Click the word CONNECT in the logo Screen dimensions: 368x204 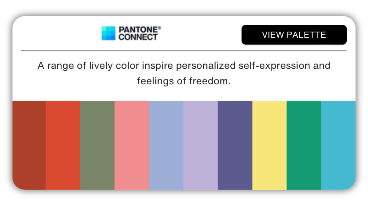pos(138,37)
